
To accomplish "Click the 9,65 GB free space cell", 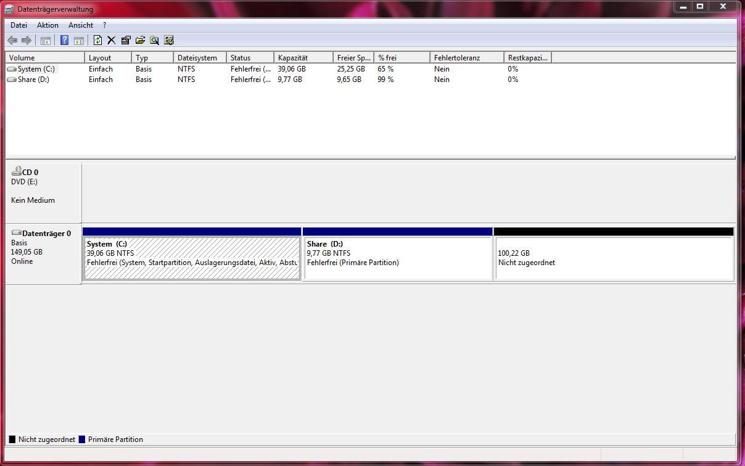I will pos(349,80).
